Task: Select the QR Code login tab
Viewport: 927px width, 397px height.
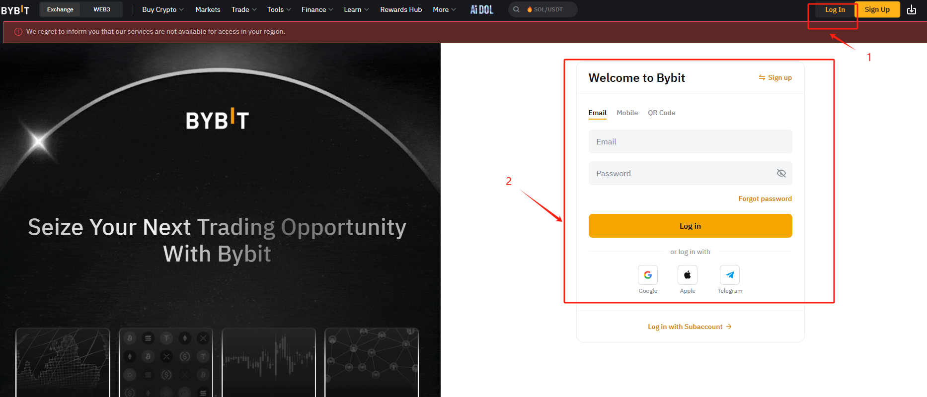Action: (x=662, y=113)
